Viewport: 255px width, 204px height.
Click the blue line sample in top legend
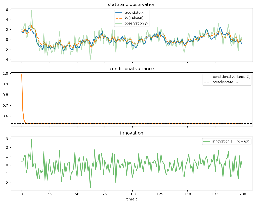119,13
